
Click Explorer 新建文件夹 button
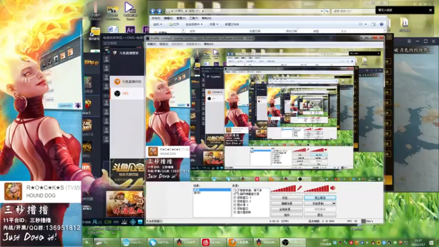[232, 24]
